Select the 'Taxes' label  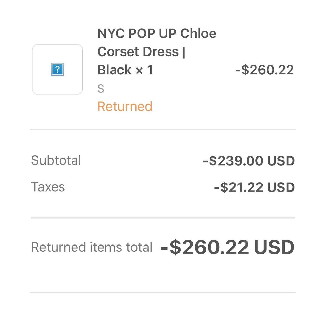[x=48, y=187]
